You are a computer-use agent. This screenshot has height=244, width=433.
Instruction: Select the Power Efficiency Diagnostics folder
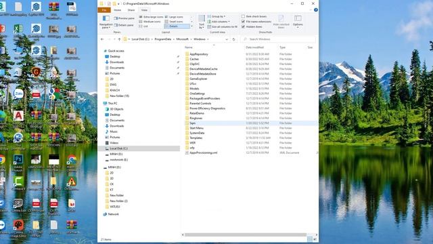coord(207,108)
